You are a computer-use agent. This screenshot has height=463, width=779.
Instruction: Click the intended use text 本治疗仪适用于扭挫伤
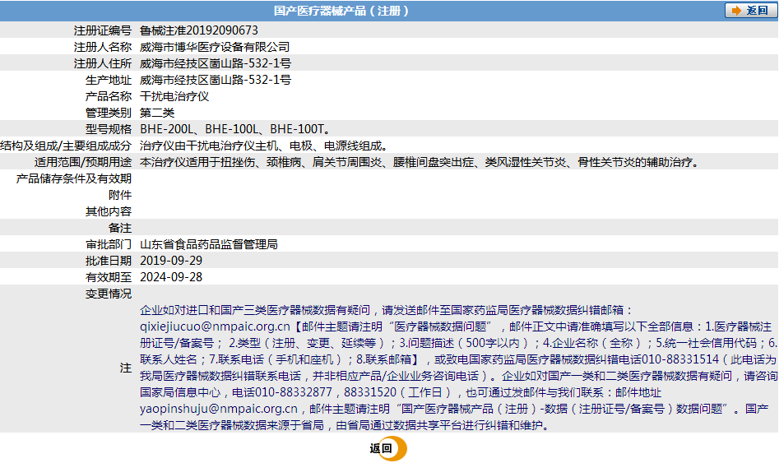tap(197, 162)
